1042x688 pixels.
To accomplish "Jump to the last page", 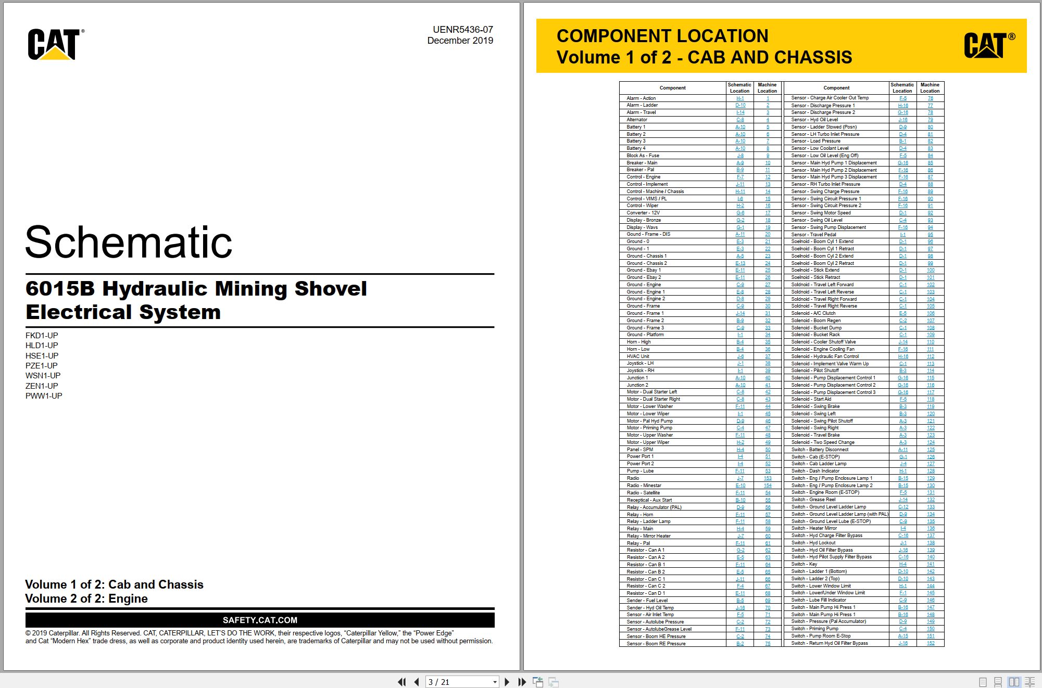I will click(522, 682).
